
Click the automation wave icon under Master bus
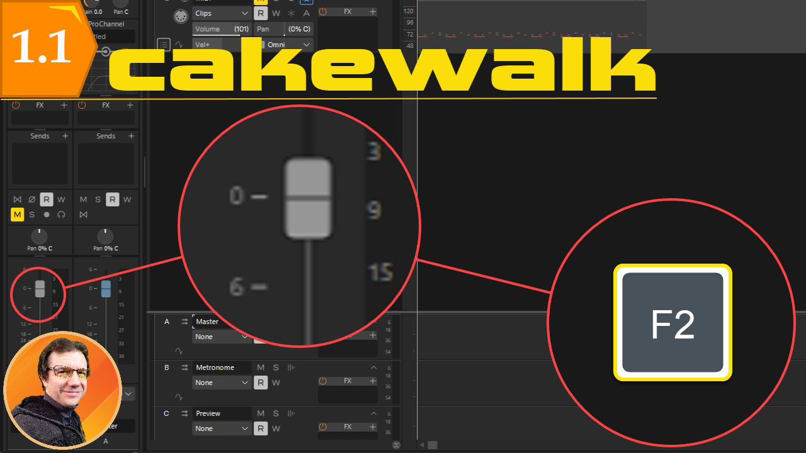178,351
